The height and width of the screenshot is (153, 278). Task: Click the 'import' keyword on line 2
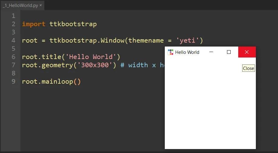(x=34, y=24)
